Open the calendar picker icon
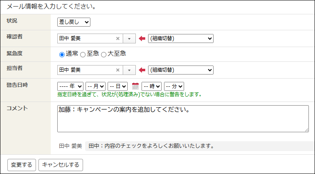Image resolution: width=315 pixels, height=174 pixels. click(135, 86)
